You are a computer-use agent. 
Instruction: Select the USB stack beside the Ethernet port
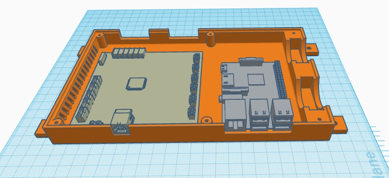[259, 115]
